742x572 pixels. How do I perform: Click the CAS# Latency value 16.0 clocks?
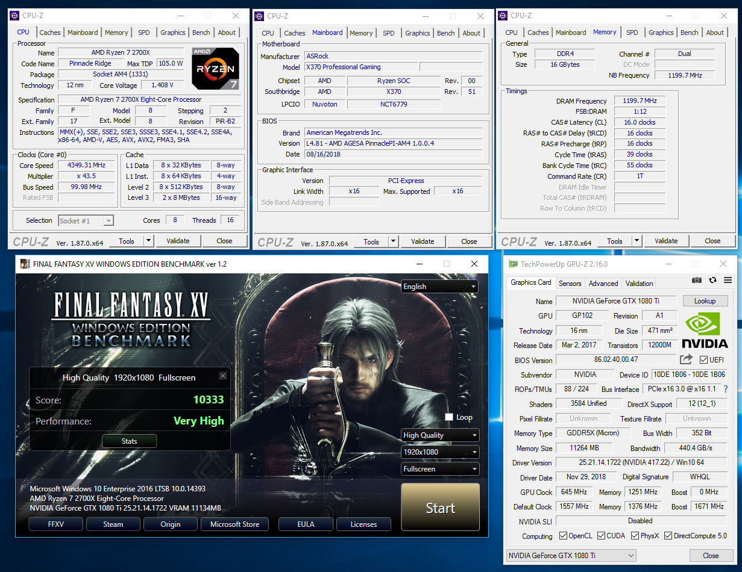[640, 122]
